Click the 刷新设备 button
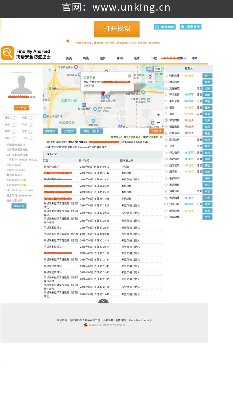The height and width of the screenshot is (414, 233). coord(19,206)
